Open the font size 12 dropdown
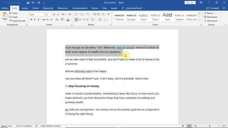 tap(51, 14)
